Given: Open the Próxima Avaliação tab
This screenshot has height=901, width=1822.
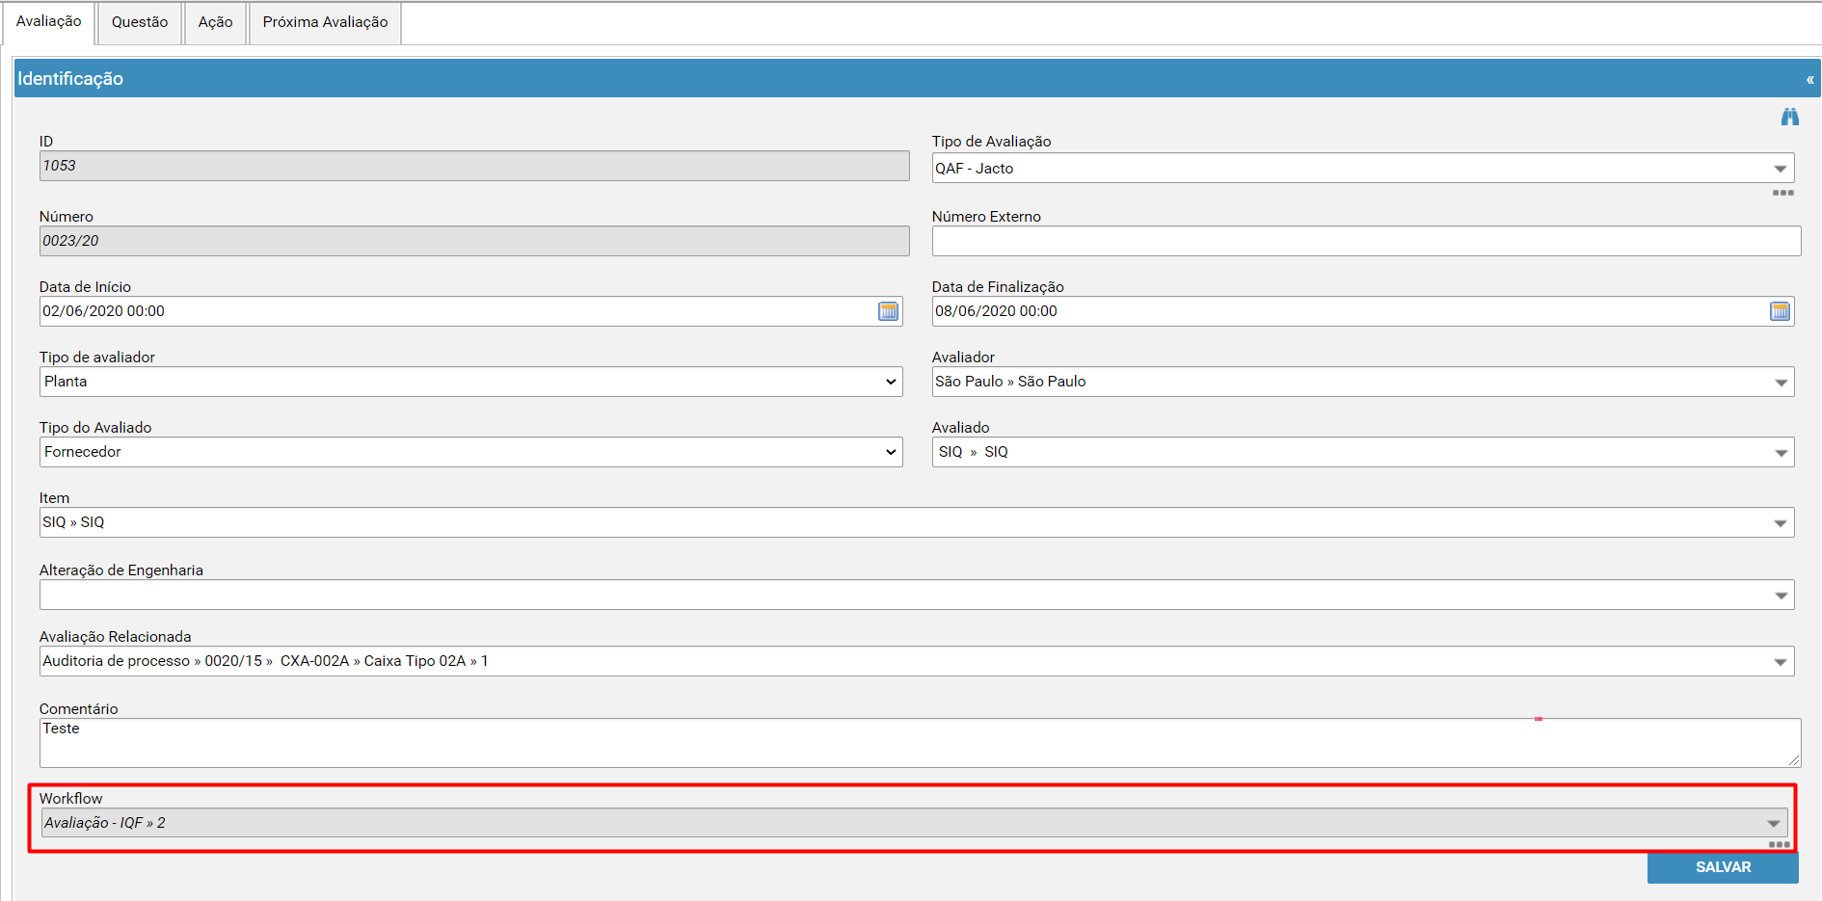Looking at the screenshot, I should coord(326,22).
